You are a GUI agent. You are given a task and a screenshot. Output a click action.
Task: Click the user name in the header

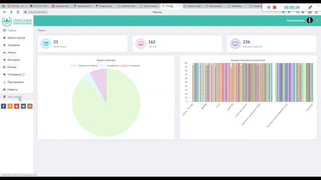click(x=295, y=20)
